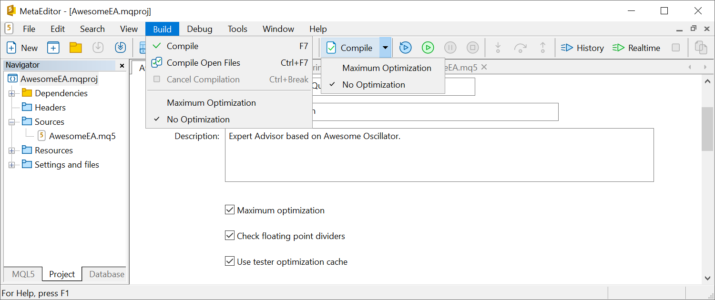The width and height of the screenshot is (715, 300).
Task: Click the vertical scrollbar thumb
Action: (707, 129)
